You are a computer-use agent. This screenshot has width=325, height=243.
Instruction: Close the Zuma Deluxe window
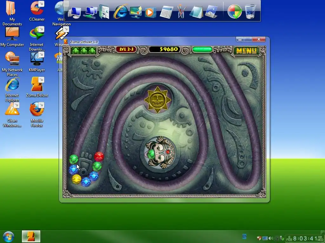[259, 39]
